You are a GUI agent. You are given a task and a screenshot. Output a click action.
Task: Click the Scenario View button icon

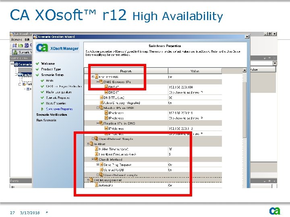[15, 52]
